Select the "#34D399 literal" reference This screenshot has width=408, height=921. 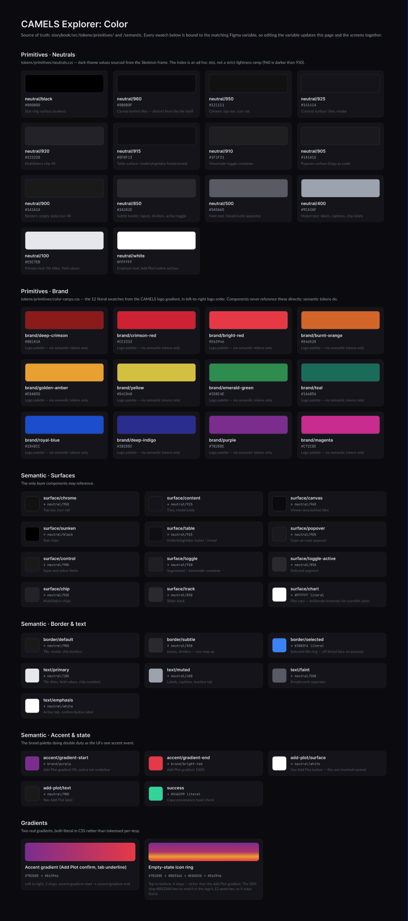(185, 794)
